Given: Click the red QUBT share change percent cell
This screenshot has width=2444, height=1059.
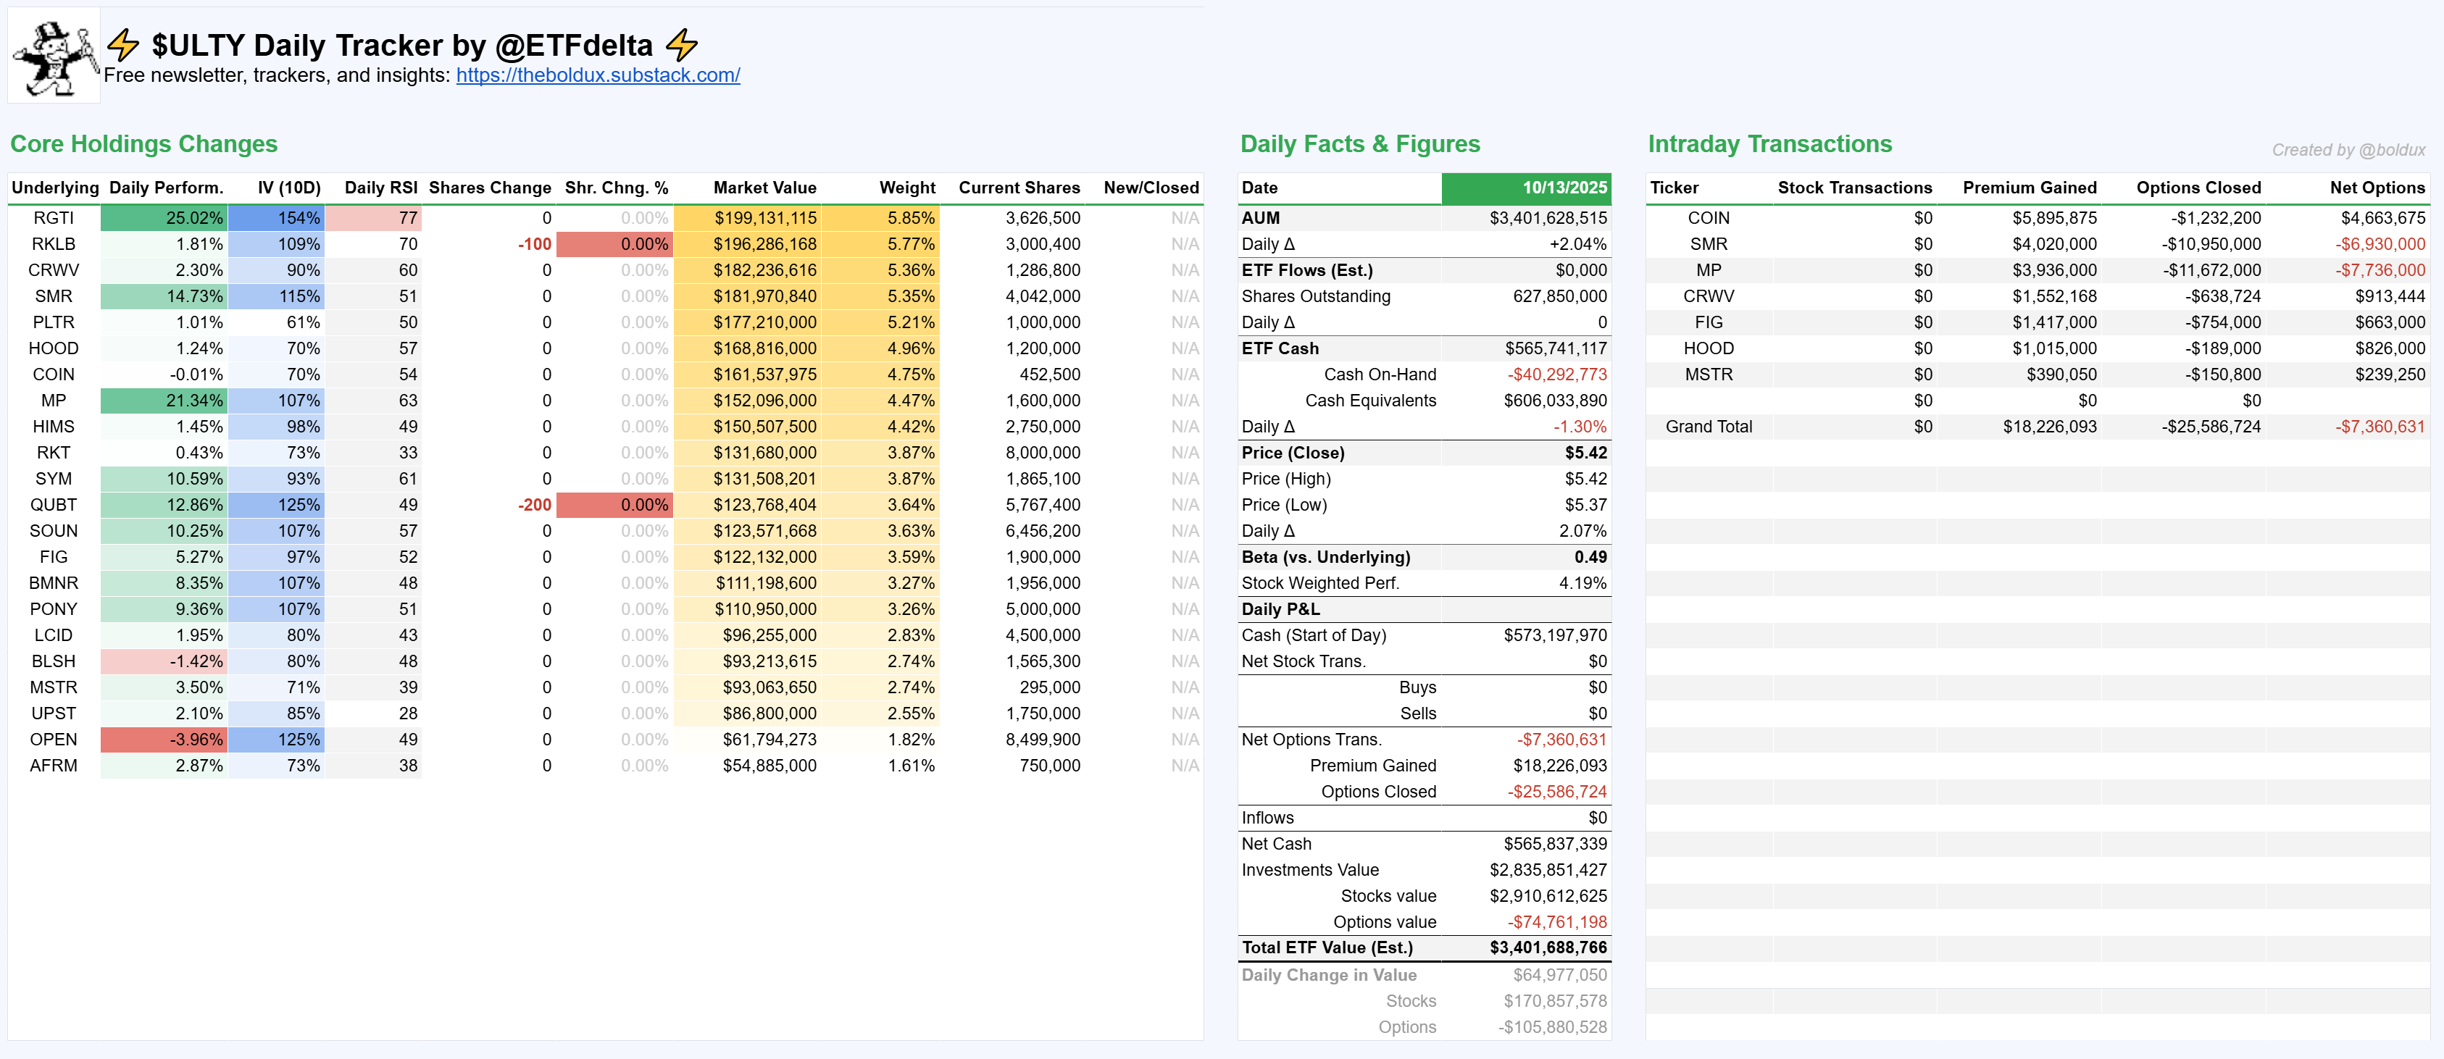Looking at the screenshot, I should [x=614, y=506].
